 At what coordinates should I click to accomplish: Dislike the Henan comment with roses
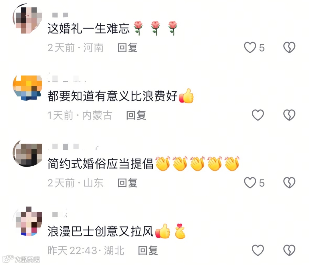[289, 48]
